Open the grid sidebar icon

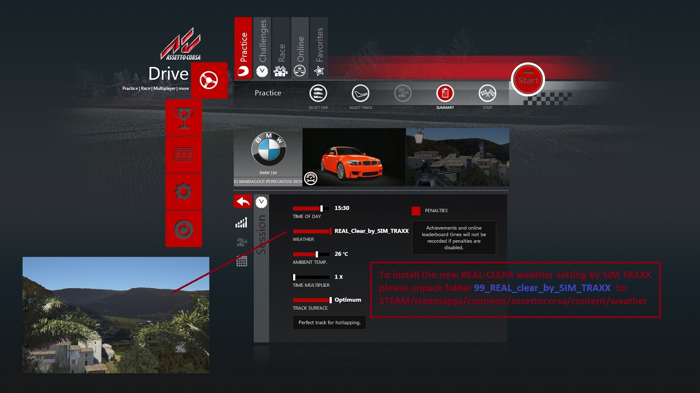tap(242, 261)
